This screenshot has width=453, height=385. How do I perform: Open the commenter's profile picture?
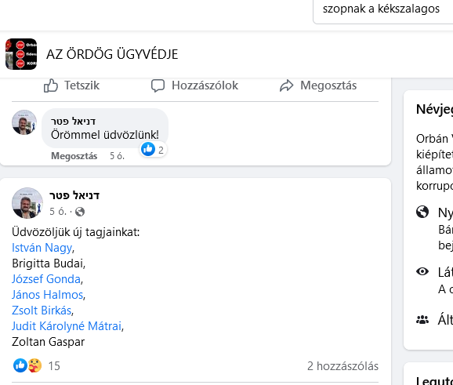pos(24,122)
